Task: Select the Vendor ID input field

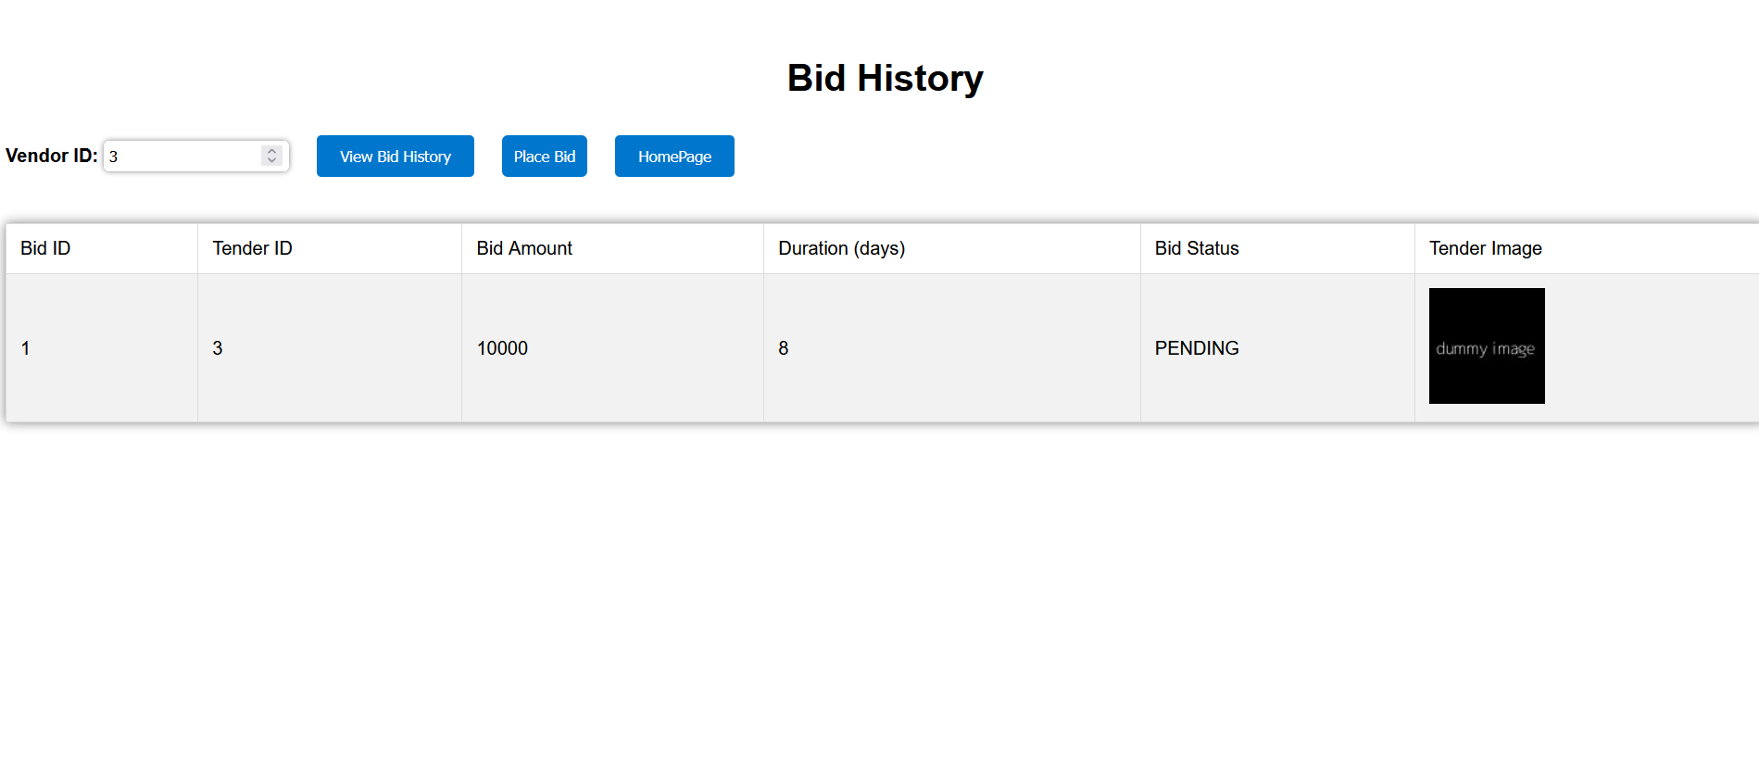Action: click(x=181, y=156)
